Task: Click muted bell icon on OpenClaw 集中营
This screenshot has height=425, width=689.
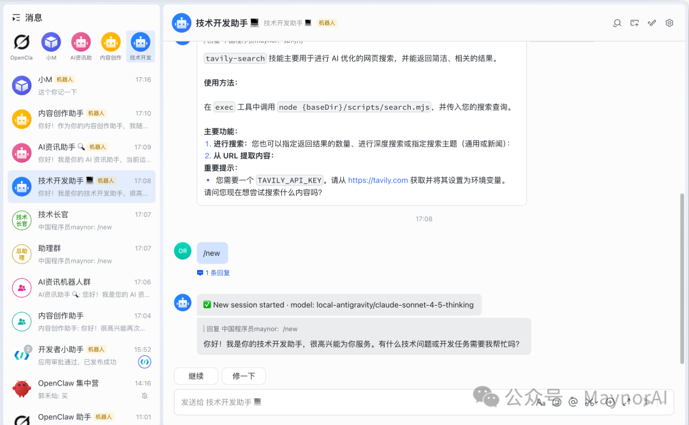Action: (145, 396)
